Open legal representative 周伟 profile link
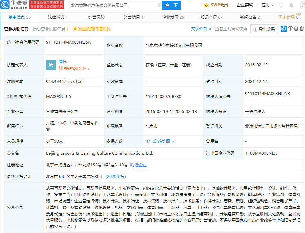 coord(63,62)
